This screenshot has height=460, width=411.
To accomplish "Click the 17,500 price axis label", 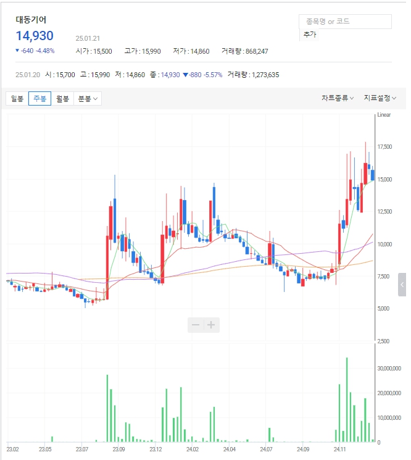I will coord(384,147).
